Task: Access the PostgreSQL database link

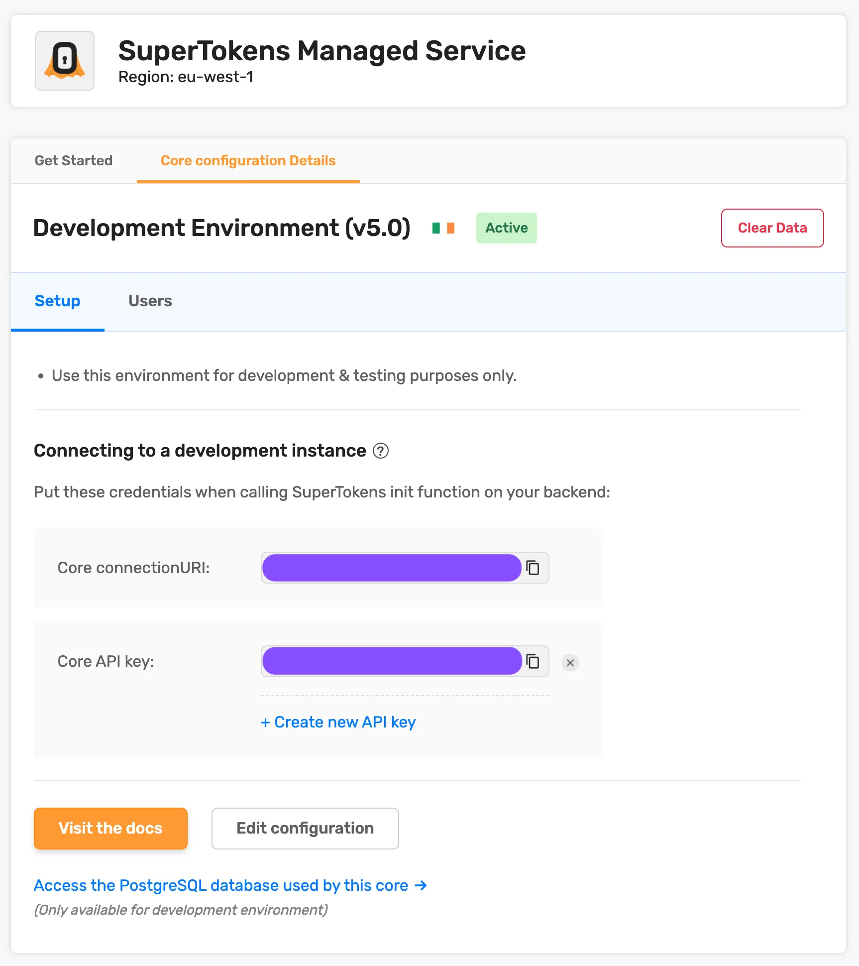Action: point(230,885)
